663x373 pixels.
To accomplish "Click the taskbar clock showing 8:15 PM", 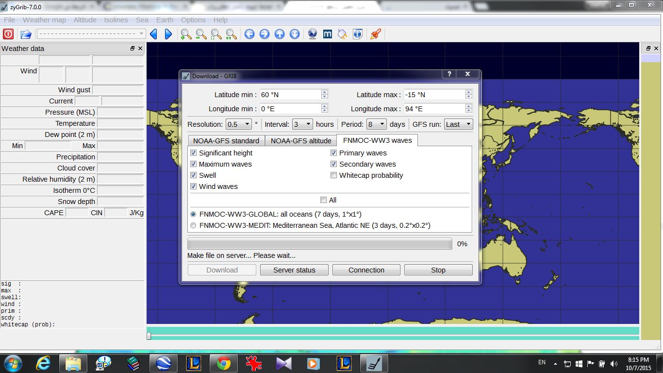I will 638,363.
